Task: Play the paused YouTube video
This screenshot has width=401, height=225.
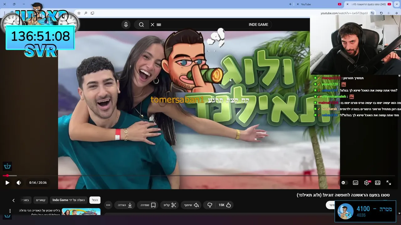Action: (x=7, y=183)
